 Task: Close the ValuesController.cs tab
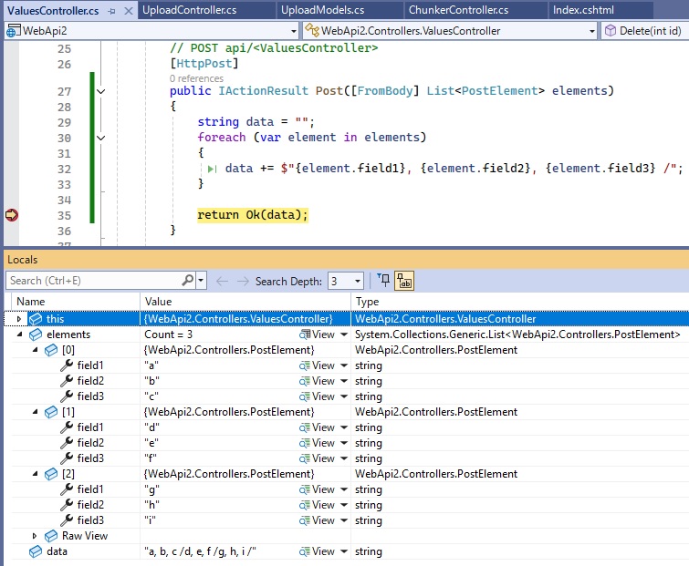[x=129, y=11]
